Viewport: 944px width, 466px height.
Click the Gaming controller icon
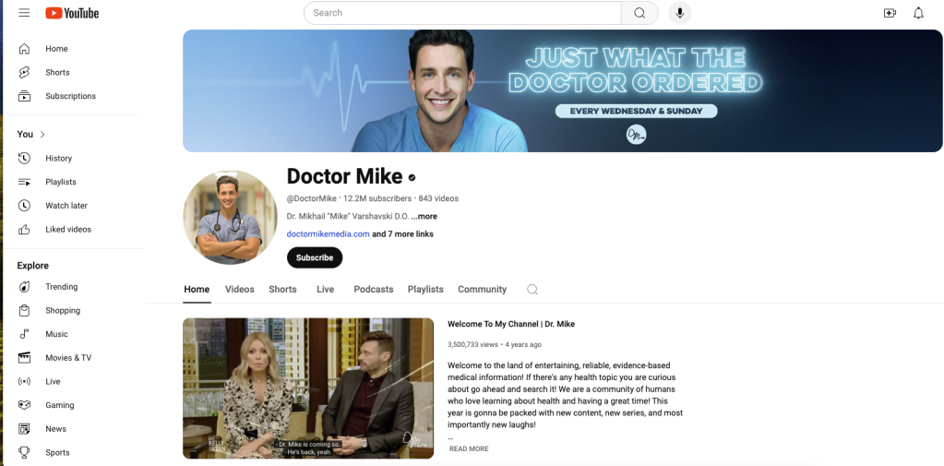[x=24, y=405]
